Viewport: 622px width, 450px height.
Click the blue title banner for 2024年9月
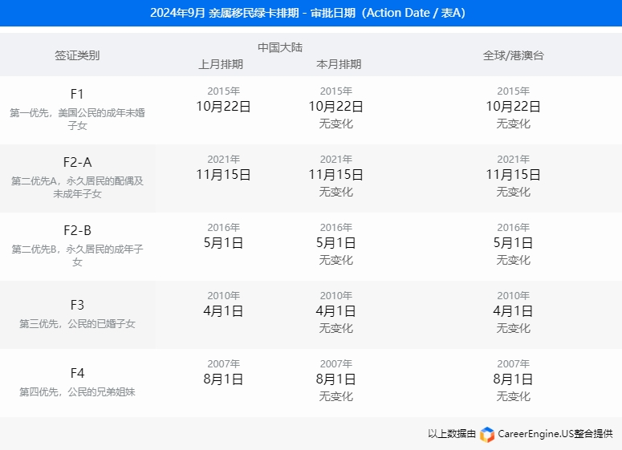[311, 13]
